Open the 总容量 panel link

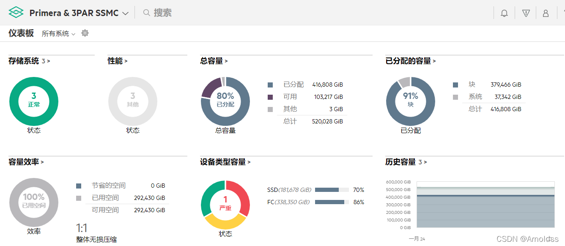point(214,61)
